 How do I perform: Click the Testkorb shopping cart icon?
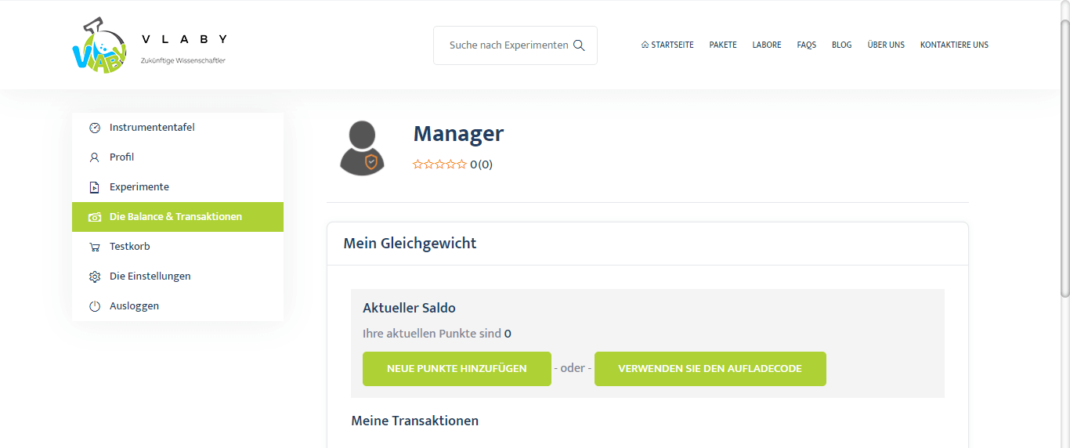point(95,247)
